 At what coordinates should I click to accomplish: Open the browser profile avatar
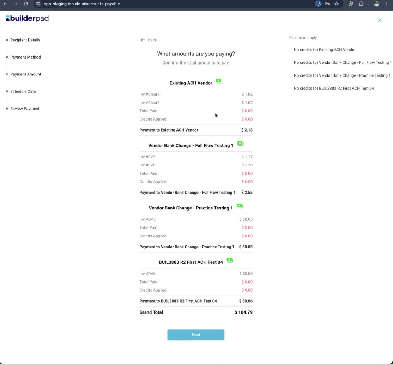pos(376,4)
